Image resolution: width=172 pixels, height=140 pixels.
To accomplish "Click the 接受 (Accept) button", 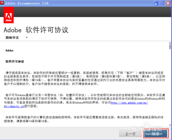I will pos(156,133).
